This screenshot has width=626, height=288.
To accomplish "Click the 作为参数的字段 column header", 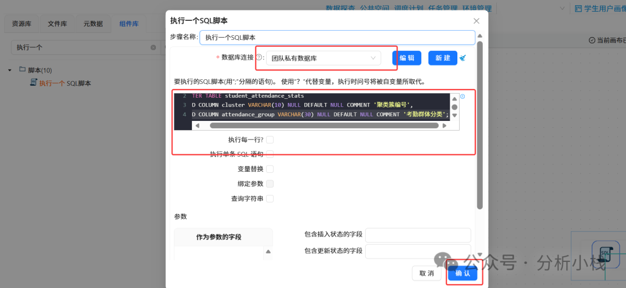I will (219, 237).
